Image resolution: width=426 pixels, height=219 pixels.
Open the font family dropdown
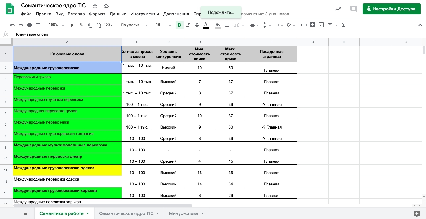pos(134,25)
